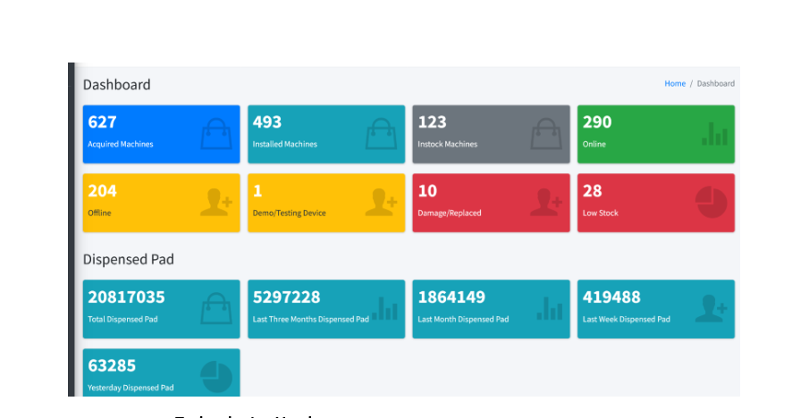
Task: Click the Acquired Machines label
Action: pyautogui.click(x=121, y=144)
